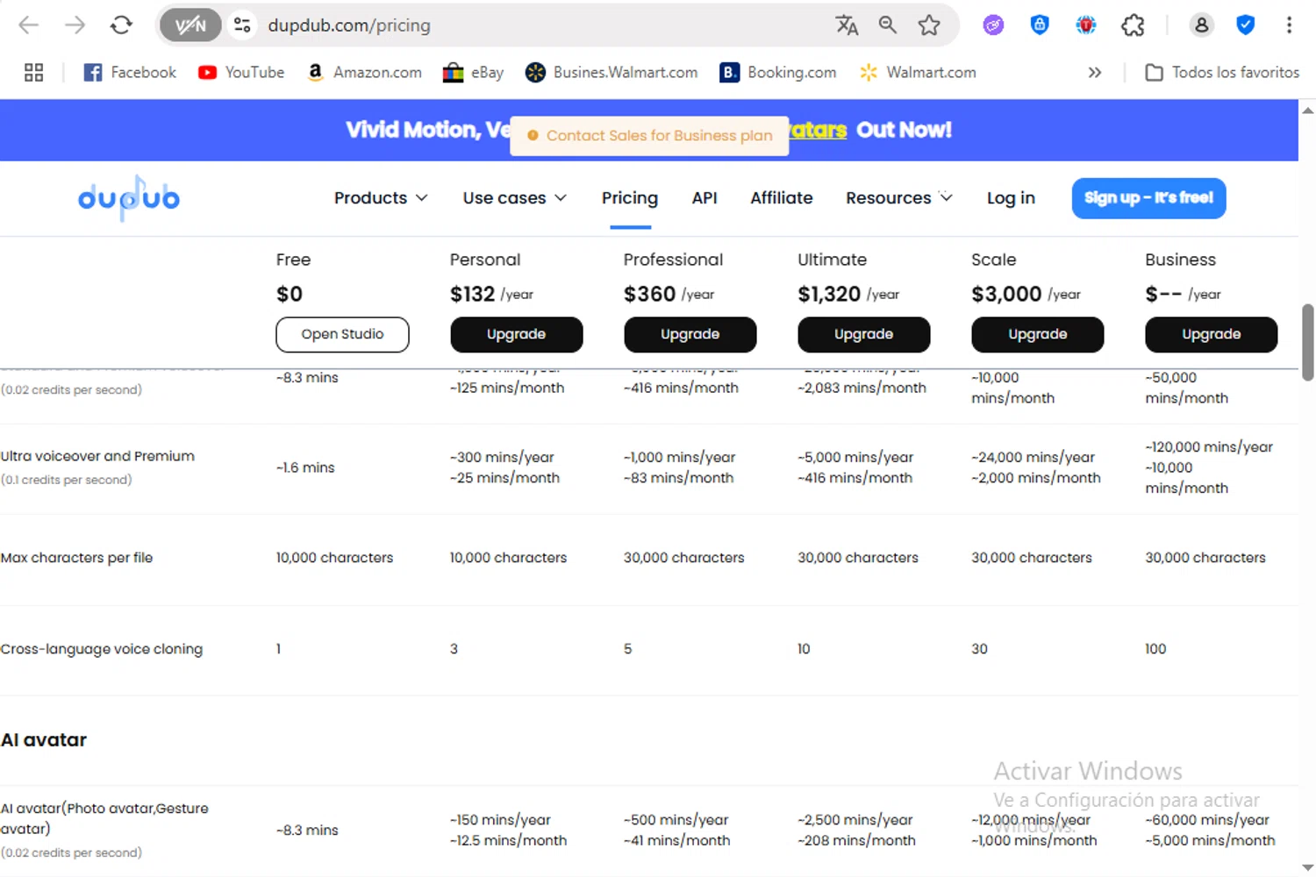The width and height of the screenshot is (1316, 877).
Task: Open the red ladybug extension icon
Action: [x=1086, y=25]
